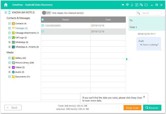Image resolution: width=166 pixels, height=114 pixels.
Task: Click the Picture Library icon
Action: pos(13,63)
